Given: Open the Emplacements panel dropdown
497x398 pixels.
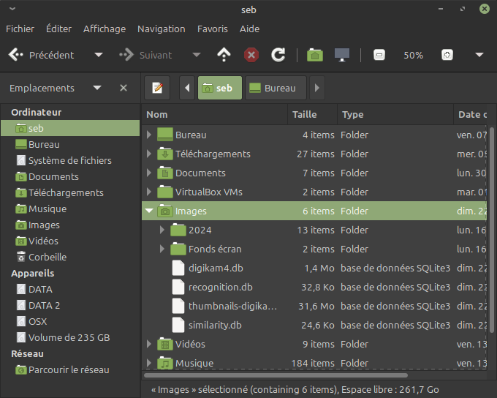Looking at the screenshot, I should pyautogui.click(x=97, y=88).
